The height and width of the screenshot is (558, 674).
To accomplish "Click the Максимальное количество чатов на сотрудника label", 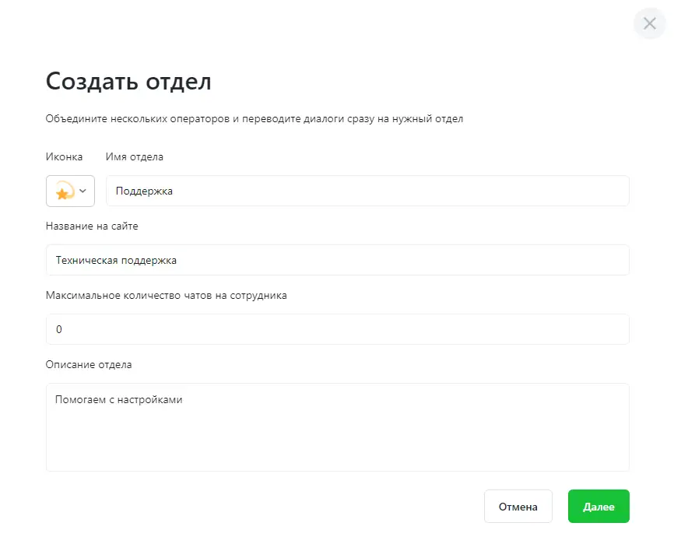I will click(x=167, y=295).
